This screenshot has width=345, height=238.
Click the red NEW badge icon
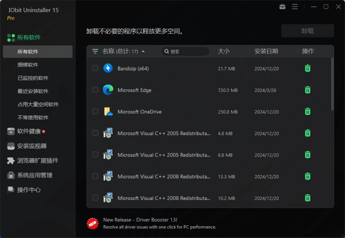coord(93,223)
